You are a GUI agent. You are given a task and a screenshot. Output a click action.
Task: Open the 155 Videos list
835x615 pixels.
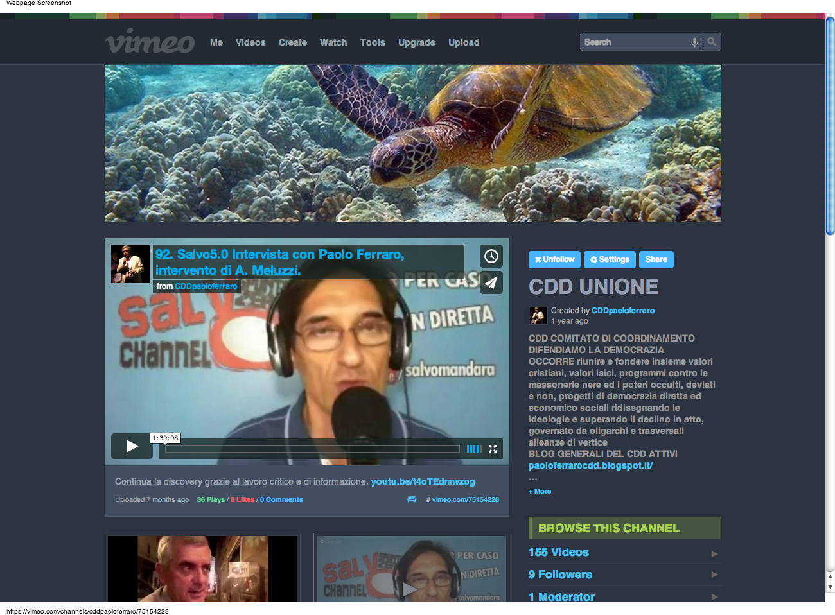[x=559, y=552]
